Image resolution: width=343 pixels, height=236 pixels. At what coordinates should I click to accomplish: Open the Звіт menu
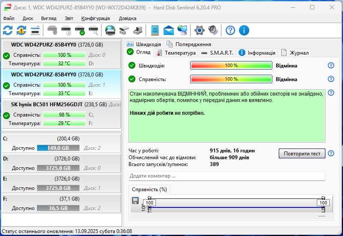pos(69,18)
